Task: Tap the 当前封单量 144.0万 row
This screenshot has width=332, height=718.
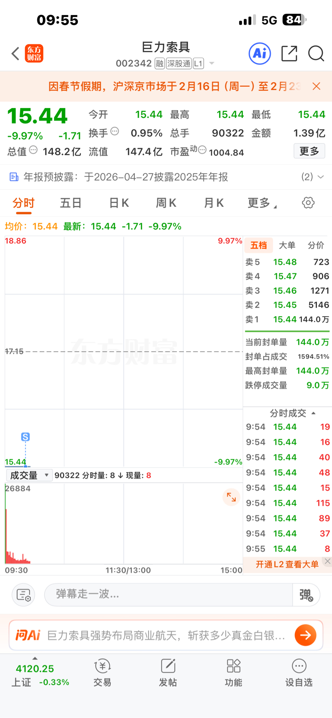Action: (287, 342)
